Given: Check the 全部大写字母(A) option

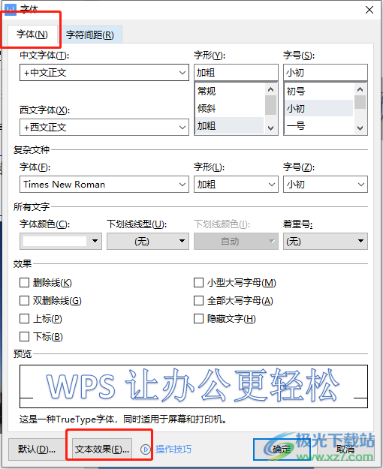Looking at the screenshot, I should tap(198, 301).
